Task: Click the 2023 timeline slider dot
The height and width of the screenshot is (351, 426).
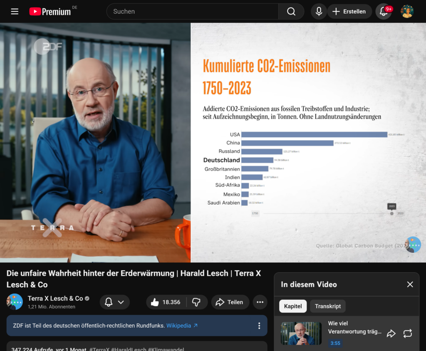Action: [x=391, y=213]
